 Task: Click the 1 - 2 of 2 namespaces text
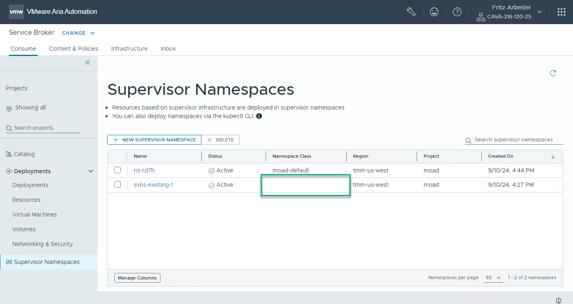coord(532,277)
